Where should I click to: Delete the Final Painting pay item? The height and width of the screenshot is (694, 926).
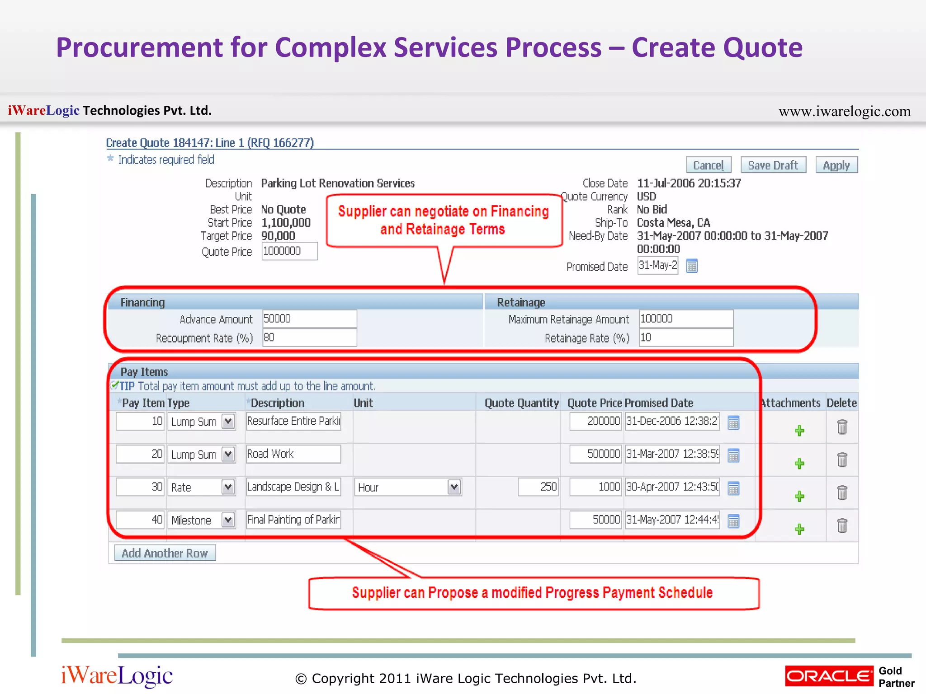point(842,525)
